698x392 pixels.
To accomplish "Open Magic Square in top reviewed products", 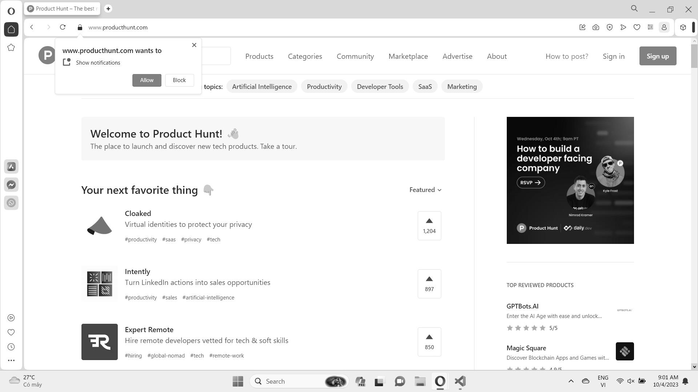I will point(526,348).
